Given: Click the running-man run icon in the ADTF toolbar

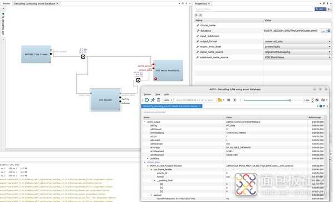Looking at the screenshot, I should (x=153, y=100).
